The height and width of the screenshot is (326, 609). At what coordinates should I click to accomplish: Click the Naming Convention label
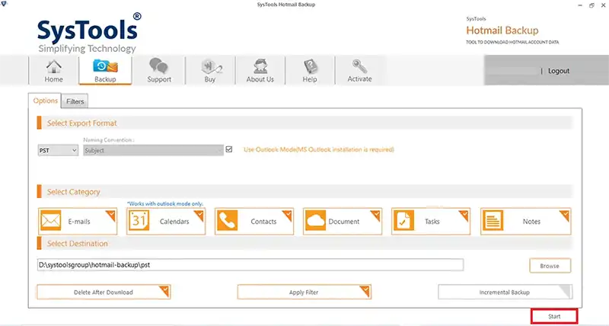click(109, 140)
